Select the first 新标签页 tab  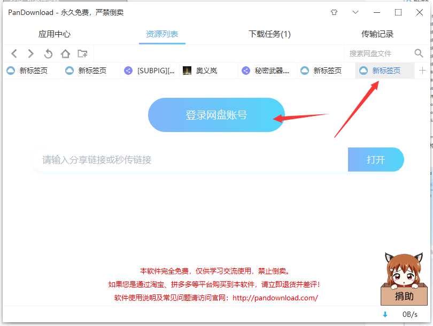pos(32,71)
